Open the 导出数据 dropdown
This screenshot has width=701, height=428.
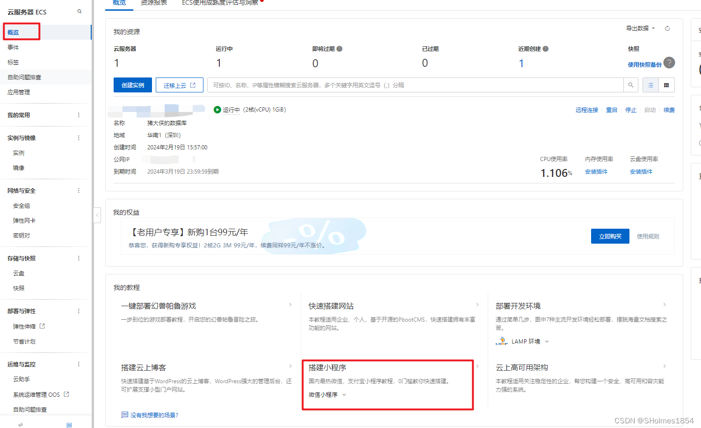640,28
